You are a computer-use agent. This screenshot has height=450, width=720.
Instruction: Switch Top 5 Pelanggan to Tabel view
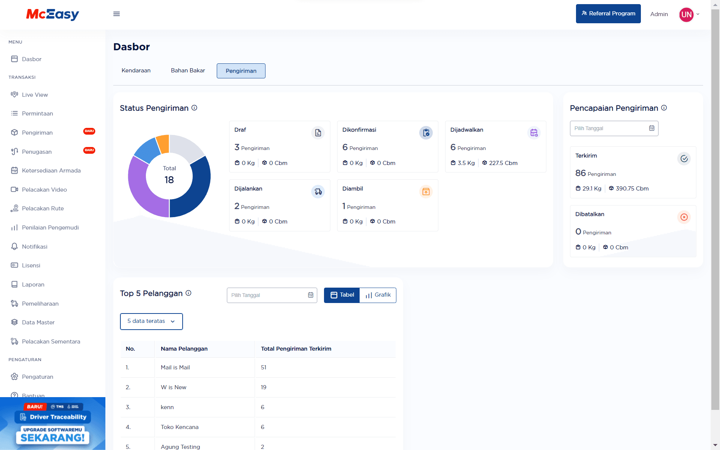click(342, 295)
